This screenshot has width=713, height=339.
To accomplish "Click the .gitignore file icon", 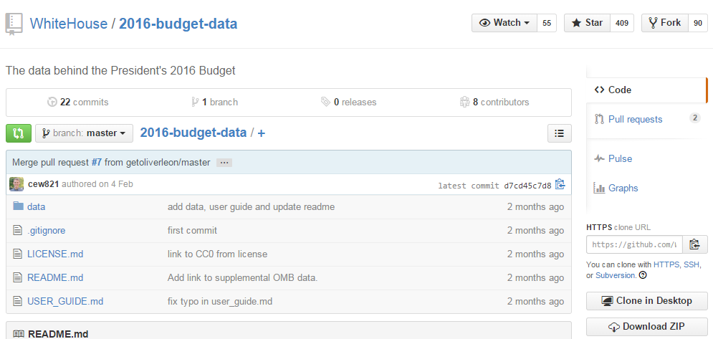I will pos(18,230).
